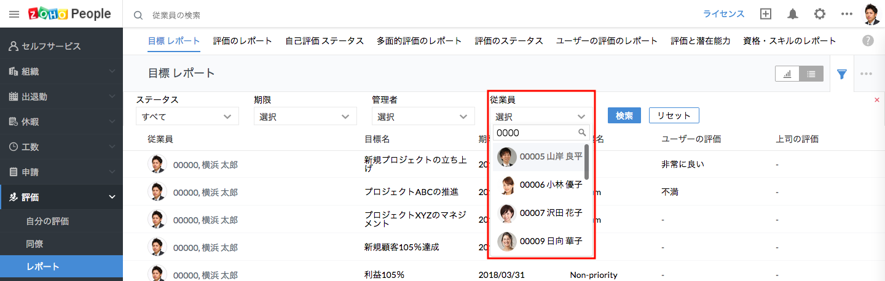This screenshot has height=281, width=885.
Task: Click the 検索 button
Action: (x=624, y=115)
